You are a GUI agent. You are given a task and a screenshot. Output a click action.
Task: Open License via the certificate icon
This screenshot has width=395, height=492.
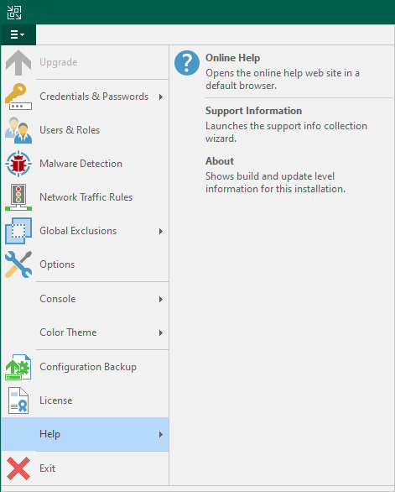point(18,400)
